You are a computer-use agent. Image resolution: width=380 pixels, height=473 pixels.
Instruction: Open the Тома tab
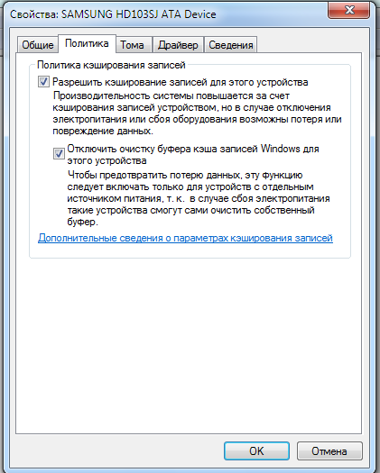point(132,45)
